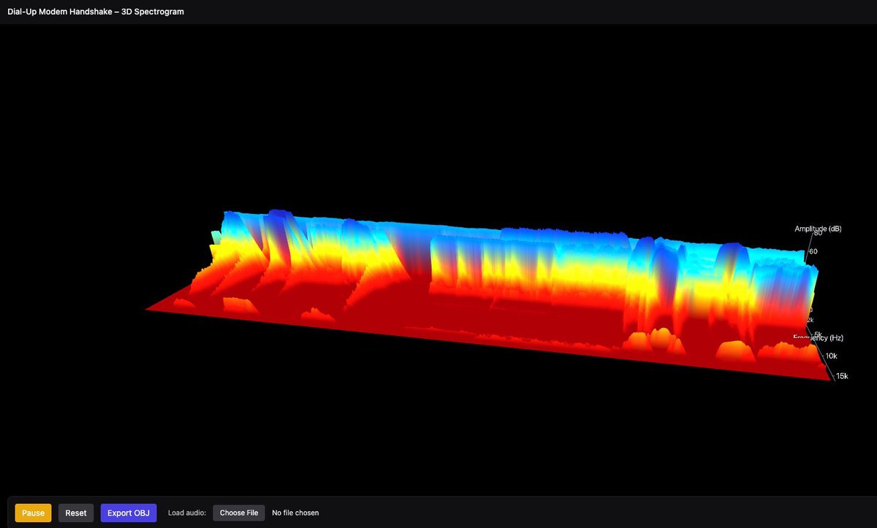Click the 'Dial-Up Modem Handshake – 3D Spectrogram' title
The width and height of the screenshot is (877, 528).
(96, 12)
